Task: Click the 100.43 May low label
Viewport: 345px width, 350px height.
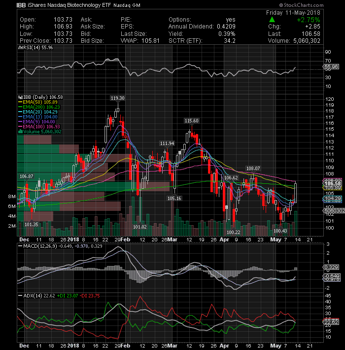Action: pyautogui.click(x=280, y=231)
